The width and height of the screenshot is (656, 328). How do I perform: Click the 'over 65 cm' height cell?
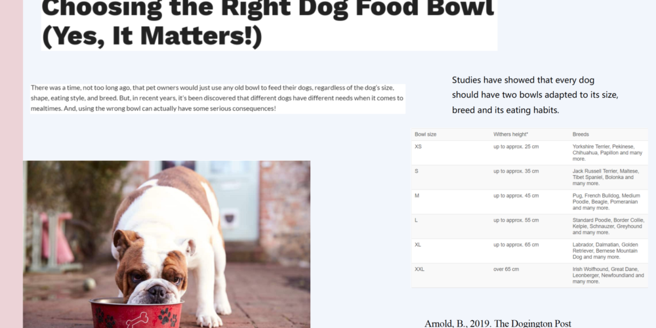pyautogui.click(x=506, y=270)
